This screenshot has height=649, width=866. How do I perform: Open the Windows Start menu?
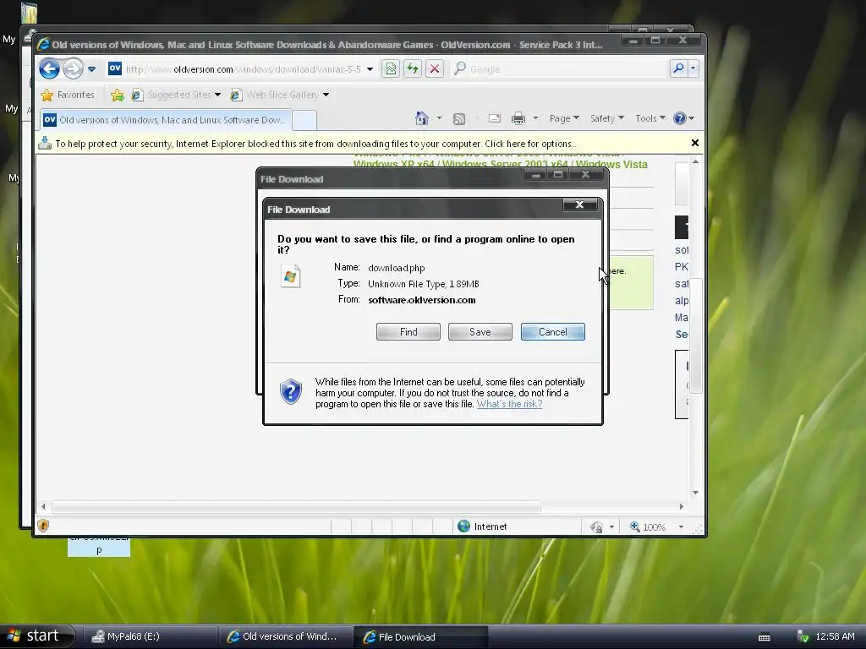pos(36,636)
